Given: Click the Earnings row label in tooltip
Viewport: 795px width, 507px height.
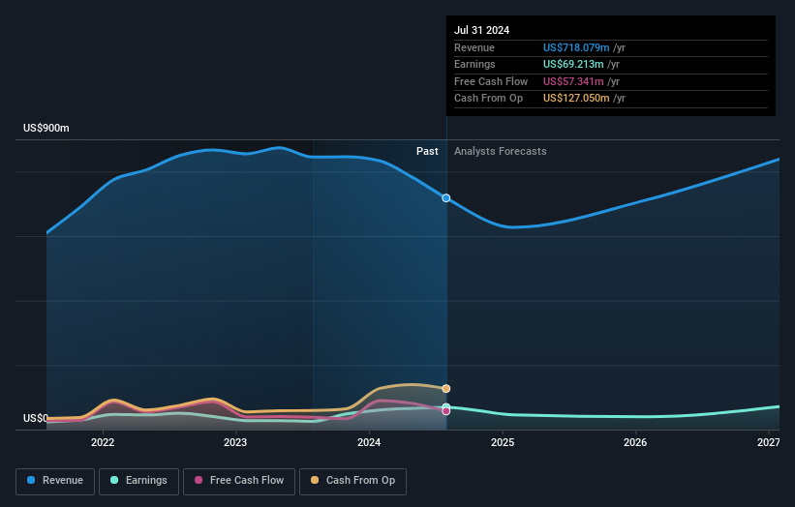Looking at the screenshot, I should point(474,64).
